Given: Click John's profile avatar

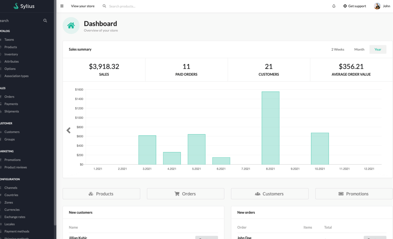Looking at the screenshot, I should pyautogui.click(x=377, y=6).
